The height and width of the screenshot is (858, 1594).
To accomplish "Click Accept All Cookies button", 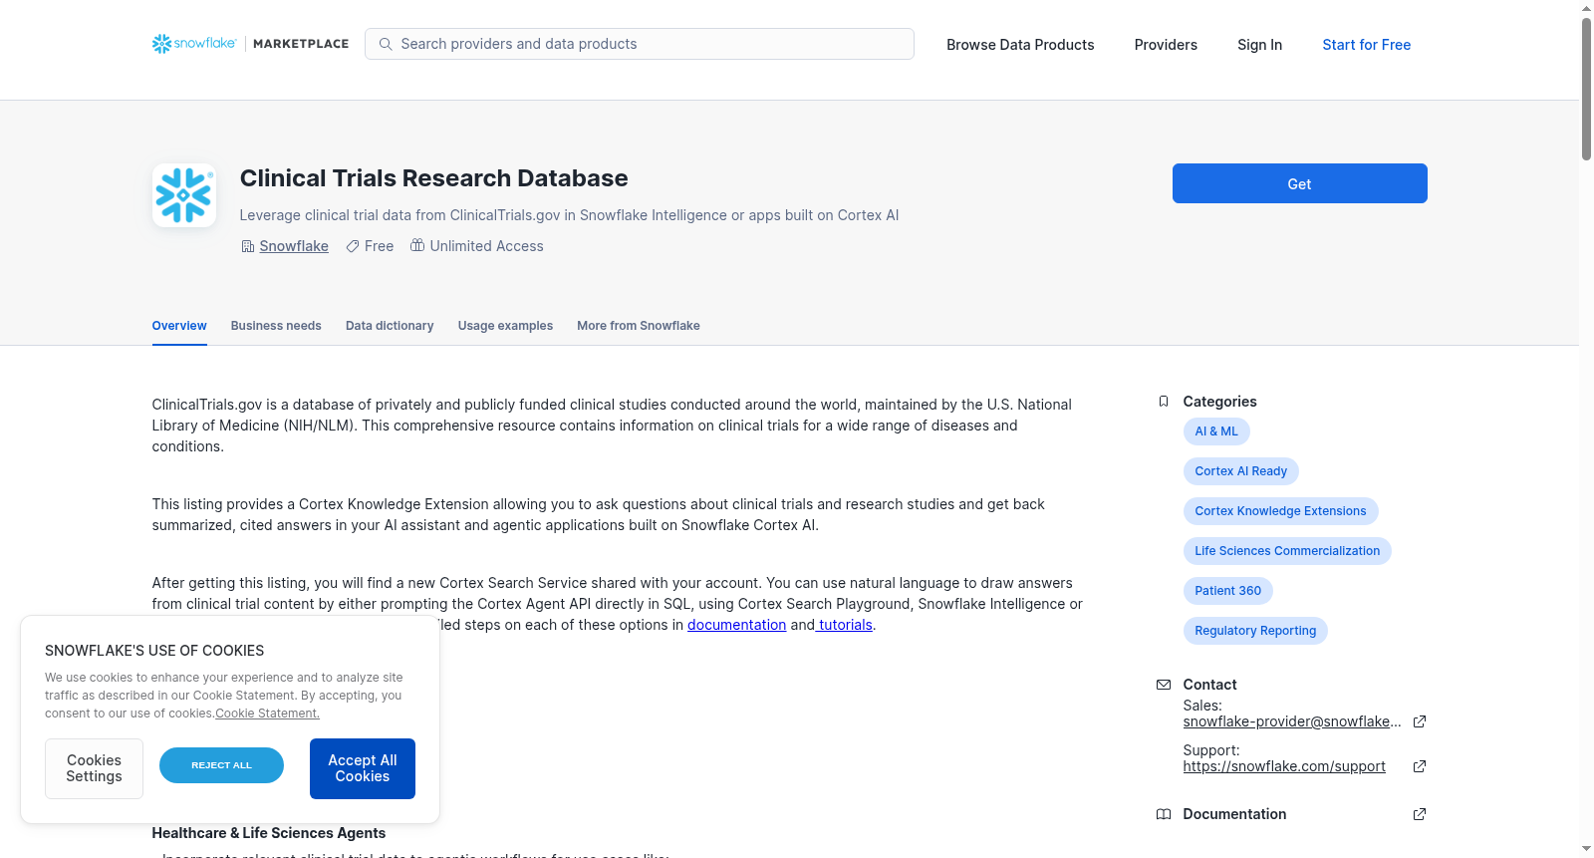I will coord(363,768).
